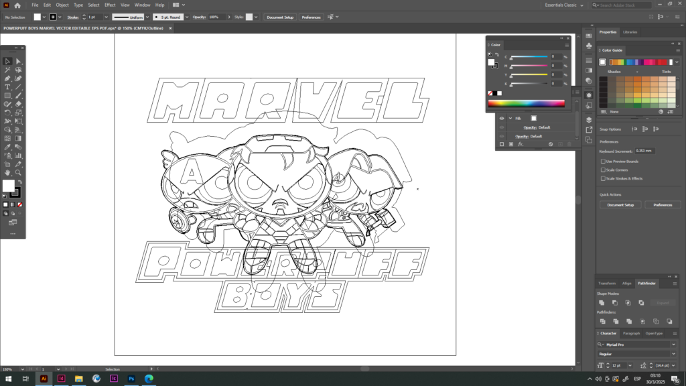Viewport: 686px width, 386px height.
Task: Toggle Scale Strokes & Effects checkbox
Action: [603, 178]
